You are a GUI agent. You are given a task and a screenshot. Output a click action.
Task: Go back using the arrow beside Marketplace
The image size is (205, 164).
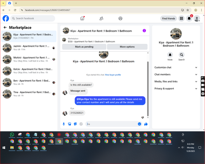5,27
